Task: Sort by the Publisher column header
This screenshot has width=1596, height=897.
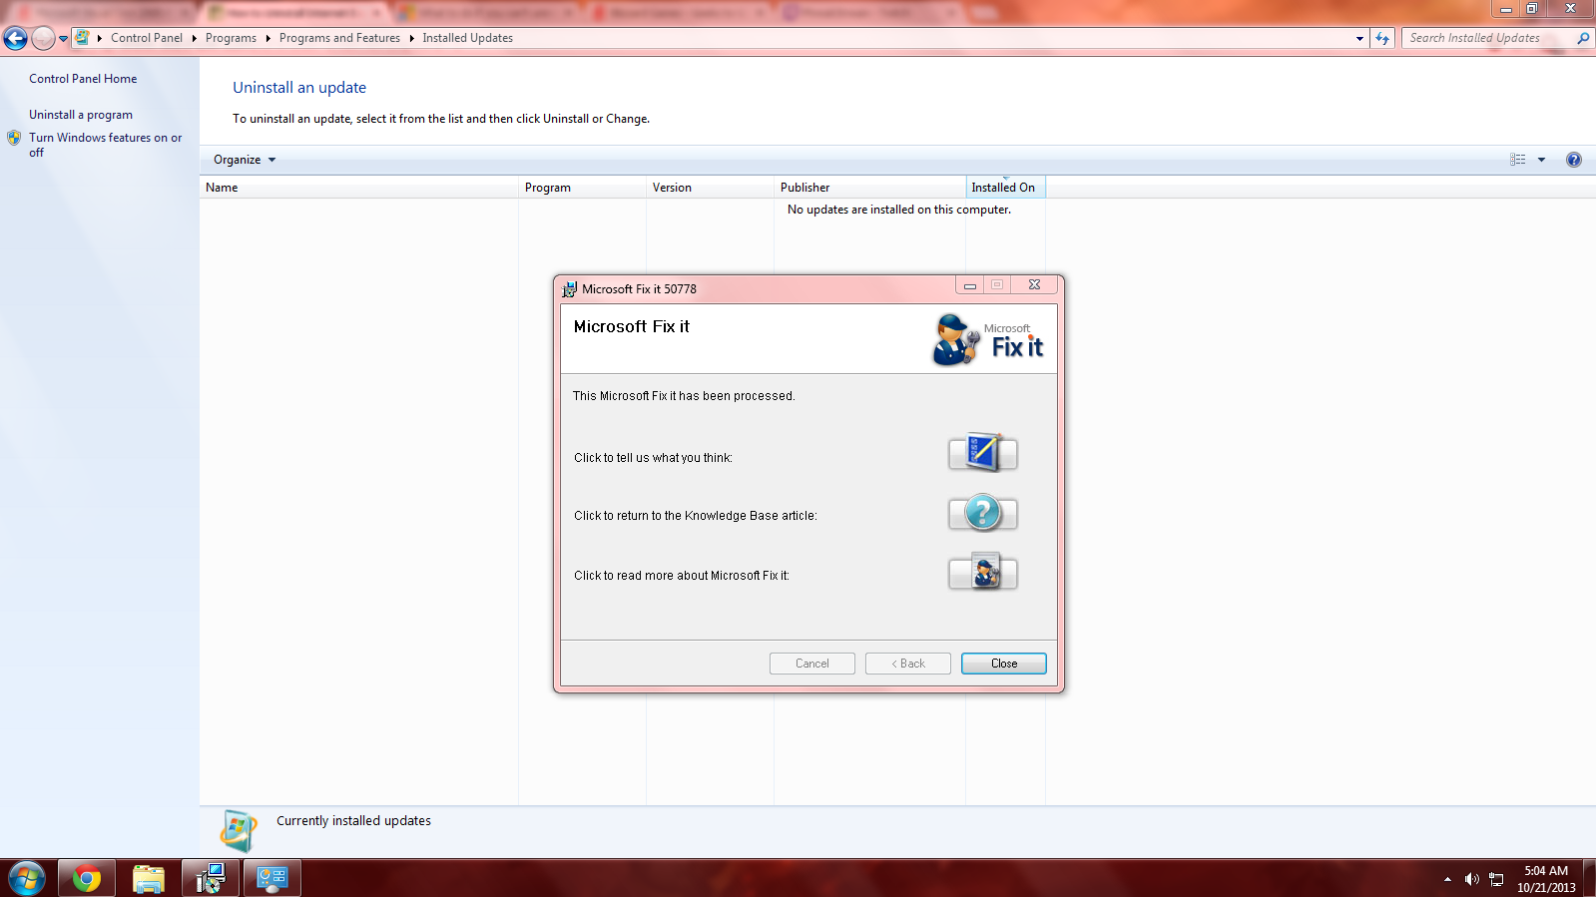Action: point(869,188)
